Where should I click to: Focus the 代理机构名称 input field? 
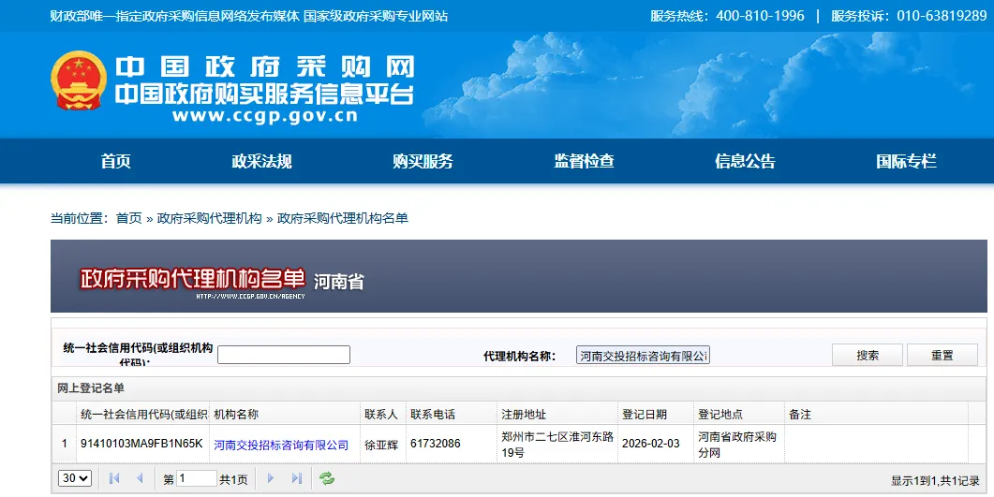[x=643, y=355]
